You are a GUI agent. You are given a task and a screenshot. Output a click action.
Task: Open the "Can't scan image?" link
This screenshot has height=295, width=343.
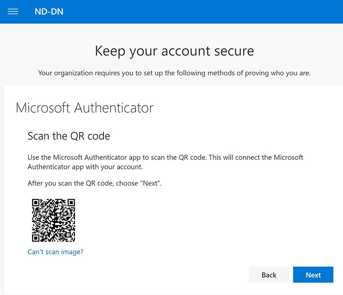[x=55, y=252]
